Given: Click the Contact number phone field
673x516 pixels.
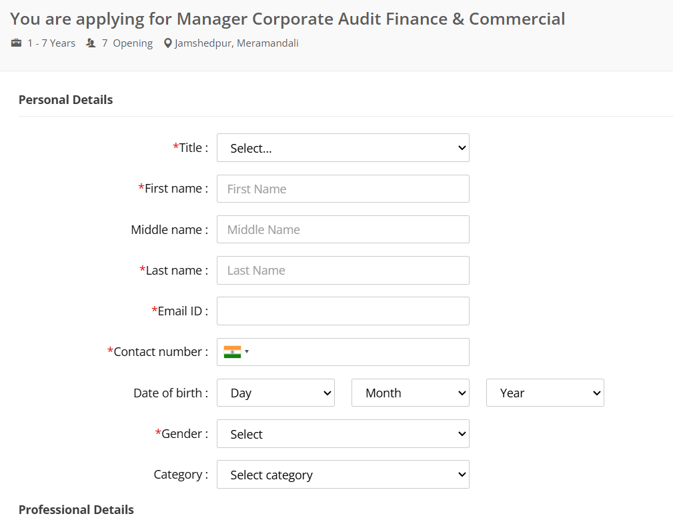Looking at the screenshot, I should (x=360, y=352).
